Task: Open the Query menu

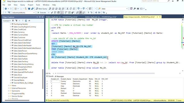Action: click(22, 5)
